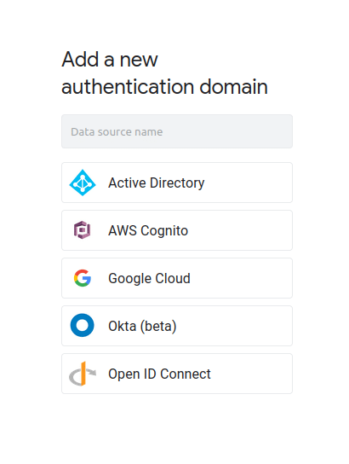The width and height of the screenshot is (349, 464).
Task: Click the Data source name input field
Action: click(x=177, y=131)
